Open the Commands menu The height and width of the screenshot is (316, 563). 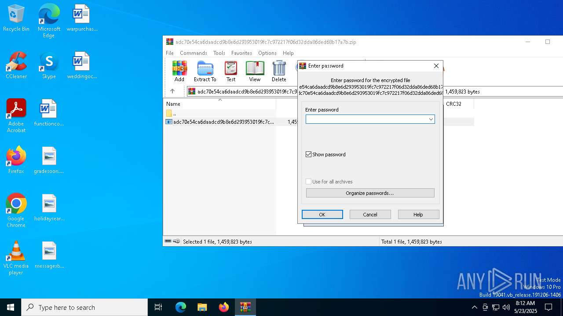[x=194, y=53]
